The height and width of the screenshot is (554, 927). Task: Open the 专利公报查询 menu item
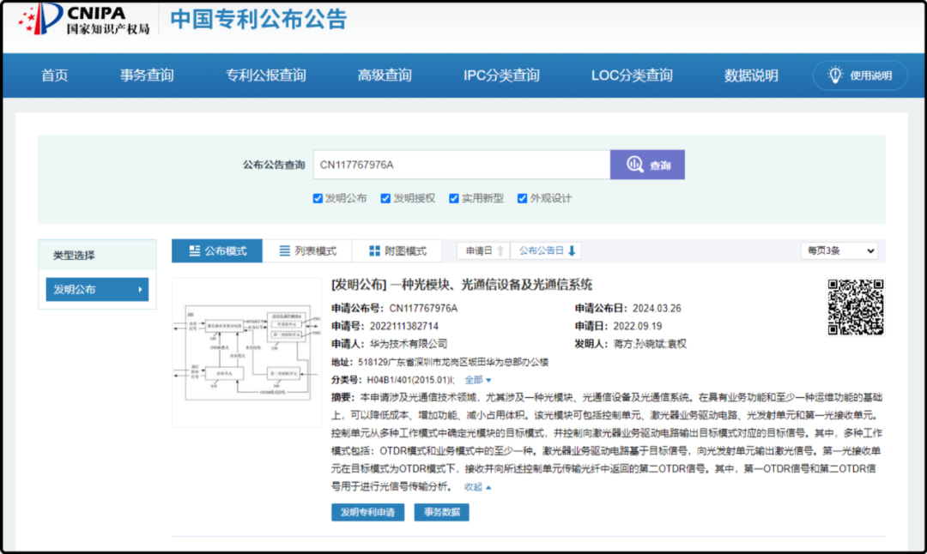(266, 75)
